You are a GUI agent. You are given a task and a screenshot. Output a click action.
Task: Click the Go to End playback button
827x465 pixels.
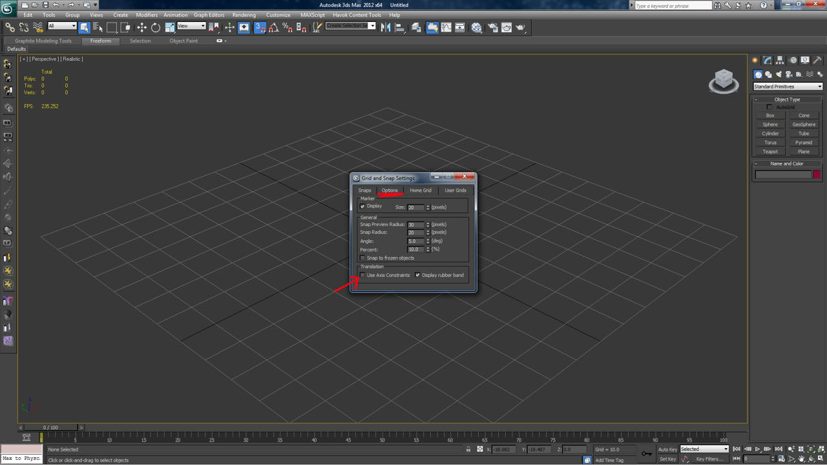(779, 449)
